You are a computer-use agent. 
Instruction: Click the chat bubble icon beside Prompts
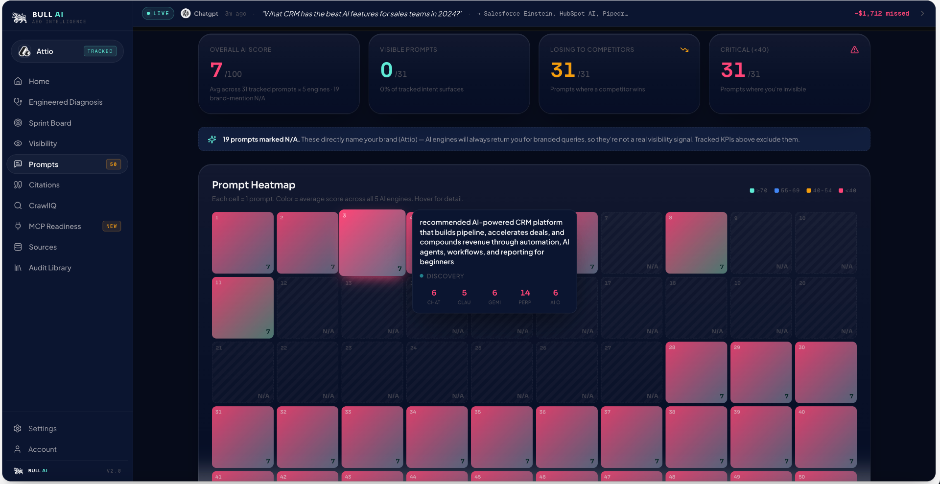18,164
